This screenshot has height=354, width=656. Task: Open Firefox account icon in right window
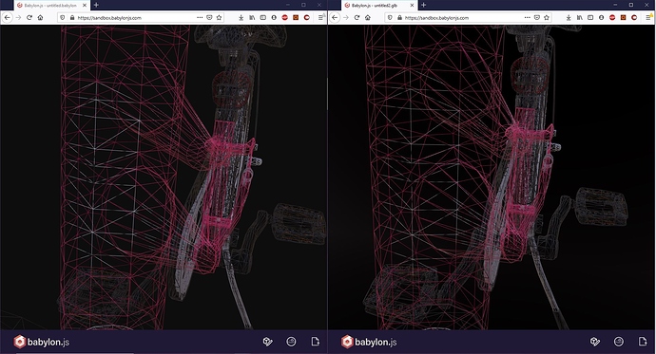coord(601,17)
